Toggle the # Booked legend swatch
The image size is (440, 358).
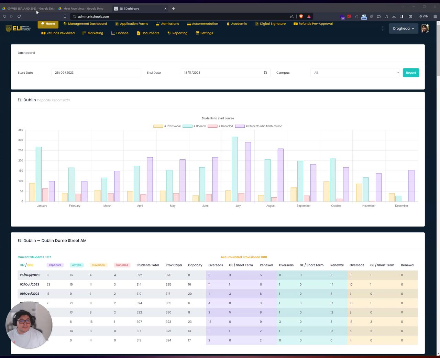tap(187, 126)
